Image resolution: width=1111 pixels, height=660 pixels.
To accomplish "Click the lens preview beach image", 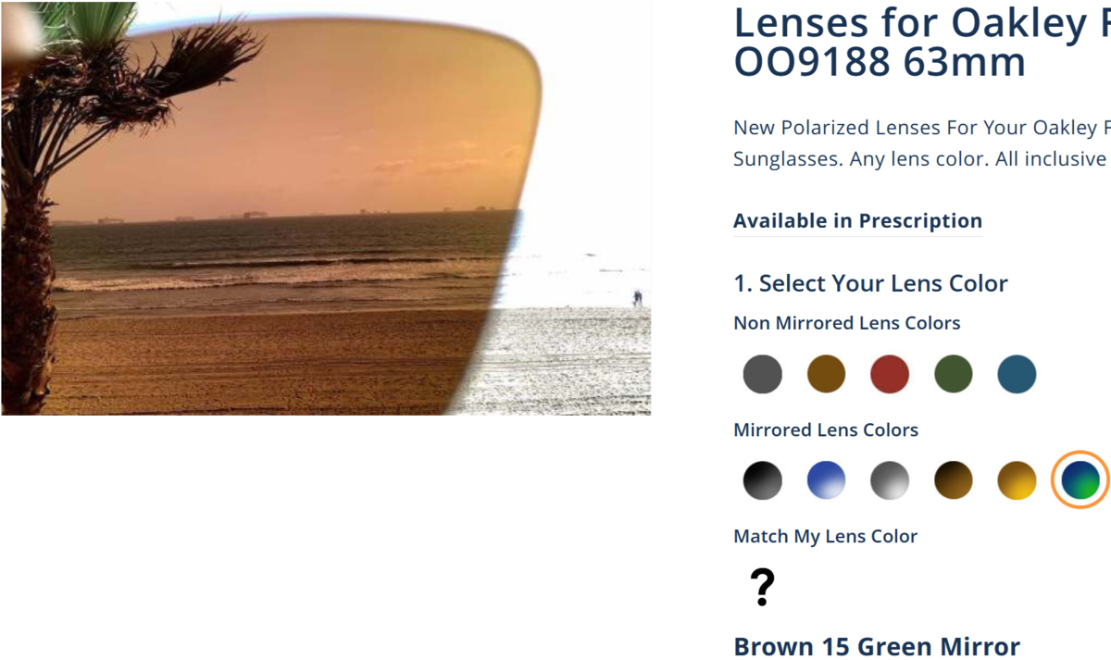I will [326, 208].
